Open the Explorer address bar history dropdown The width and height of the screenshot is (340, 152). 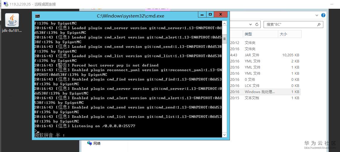(x=250, y=25)
